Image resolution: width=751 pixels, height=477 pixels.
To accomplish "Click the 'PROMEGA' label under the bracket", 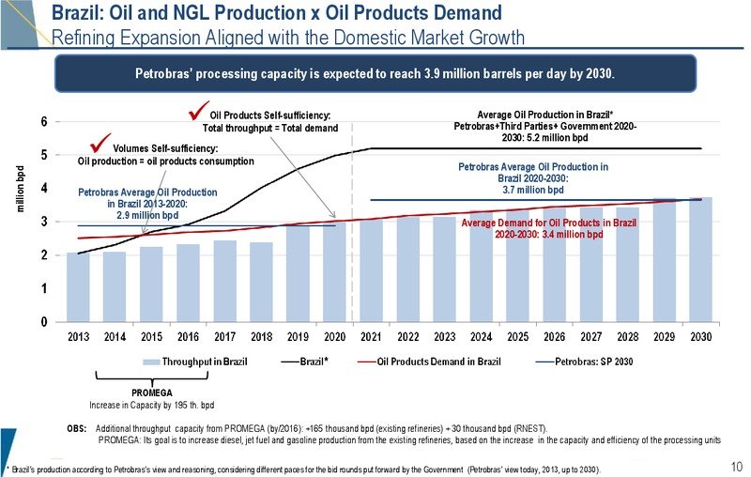I will click(152, 392).
